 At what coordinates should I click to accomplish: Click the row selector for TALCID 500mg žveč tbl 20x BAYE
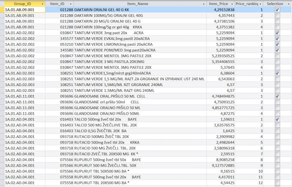click(x=2, y=119)
